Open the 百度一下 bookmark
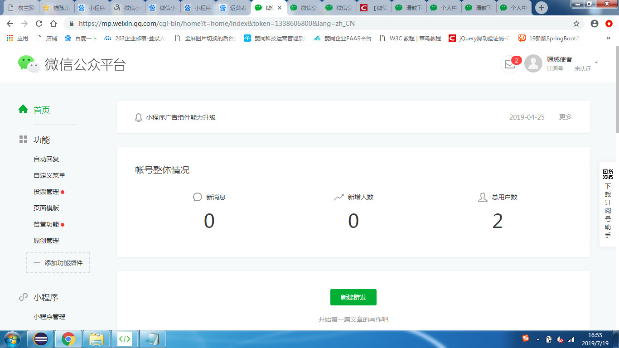 81,39
